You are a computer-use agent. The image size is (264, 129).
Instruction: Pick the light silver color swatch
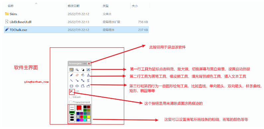pos(78,117)
